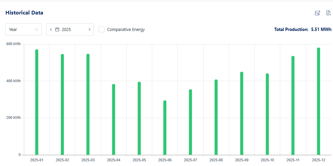Click the 2025-12 axis label

click(x=319, y=160)
